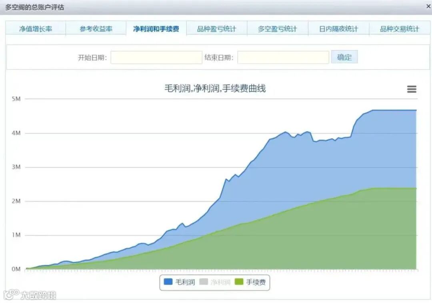Open the 品种盈亏统计 tab
The width and height of the screenshot is (432, 303).
[x=217, y=29]
